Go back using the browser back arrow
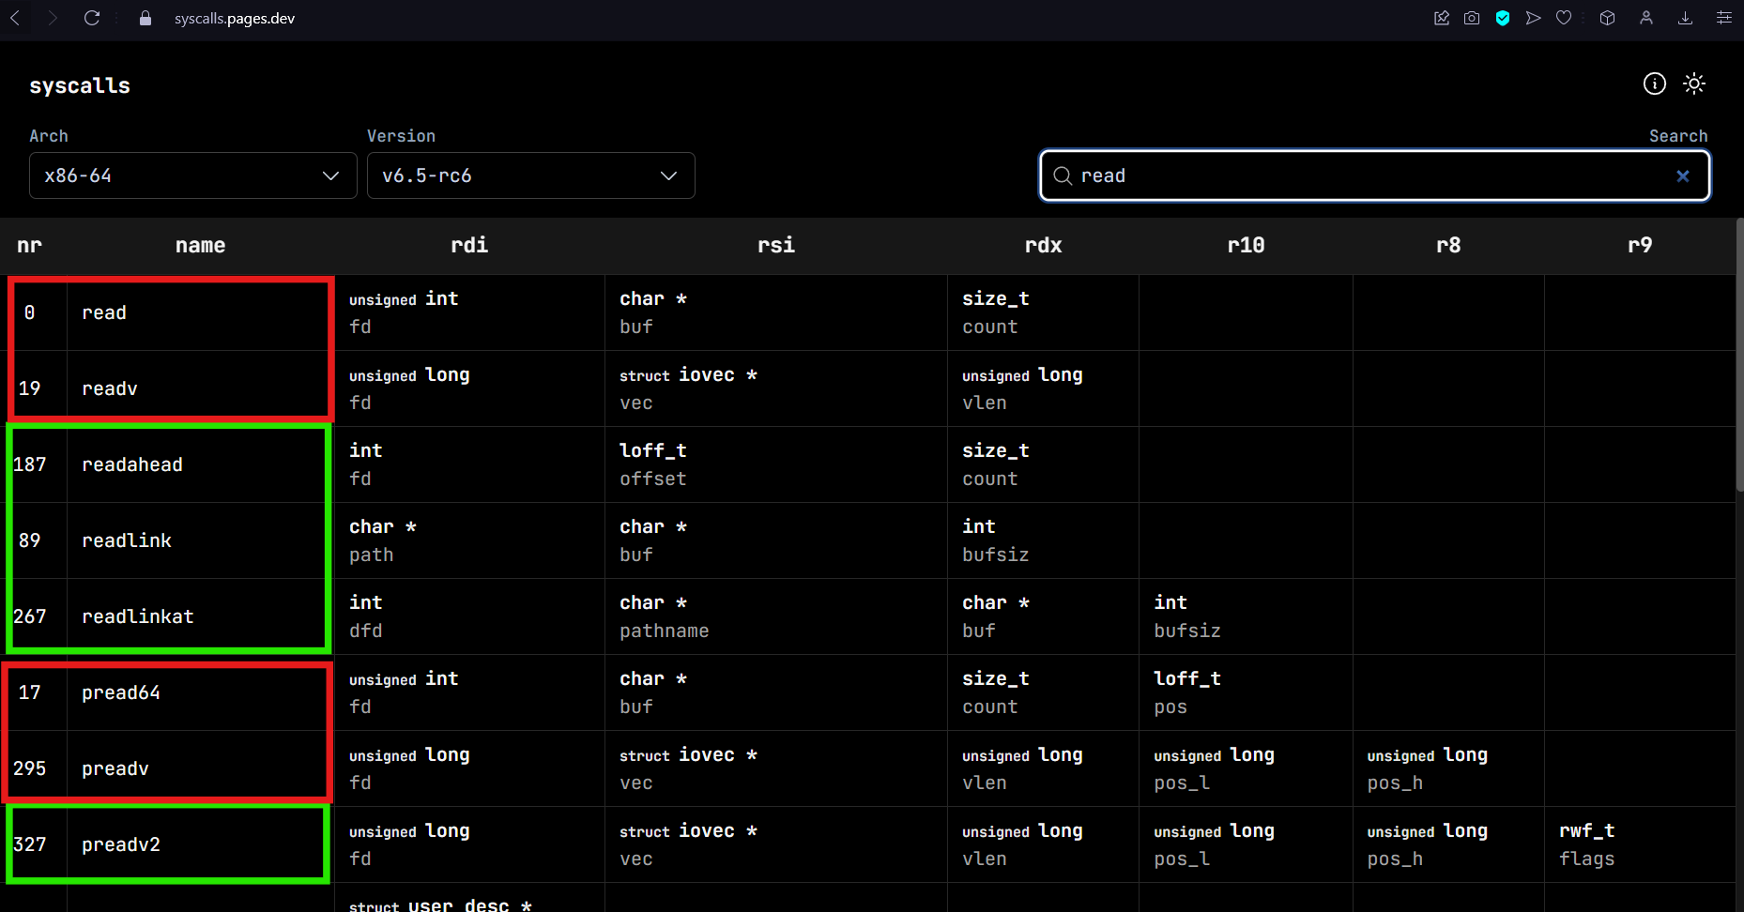The width and height of the screenshot is (1744, 912). pyautogui.click(x=16, y=18)
